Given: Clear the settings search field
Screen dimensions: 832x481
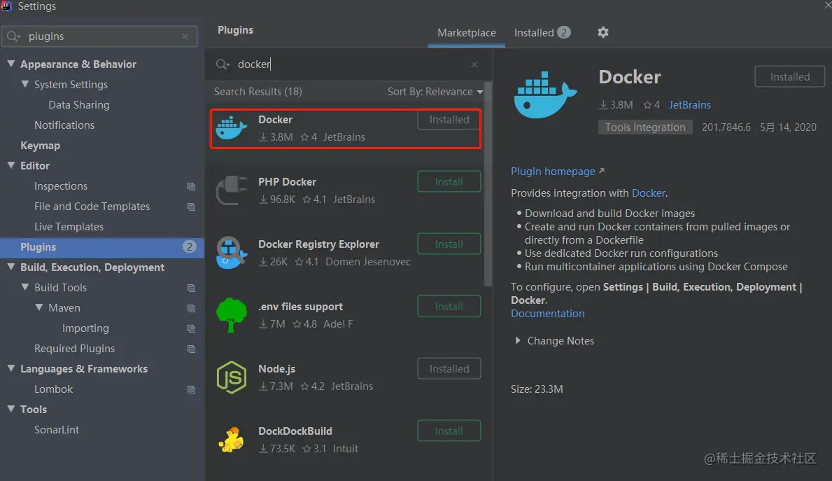Looking at the screenshot, I should 185,36.
